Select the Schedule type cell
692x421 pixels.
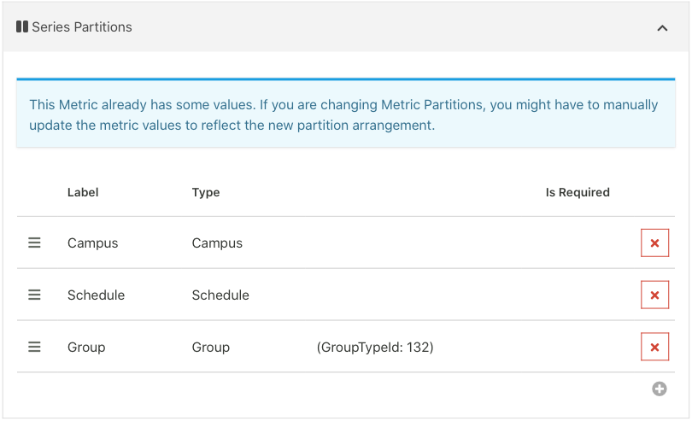coord(220,295)
